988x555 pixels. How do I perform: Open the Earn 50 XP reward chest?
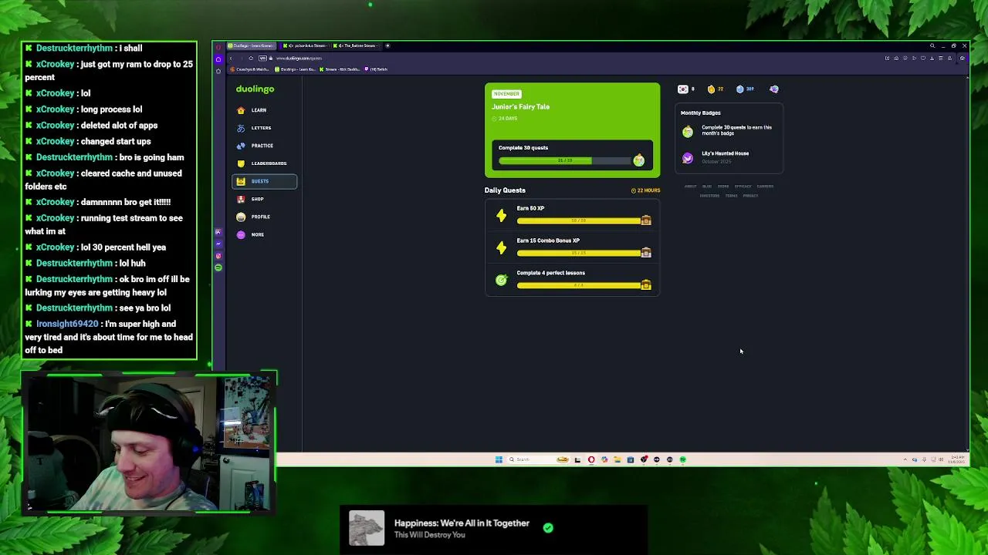pos(646,220)
